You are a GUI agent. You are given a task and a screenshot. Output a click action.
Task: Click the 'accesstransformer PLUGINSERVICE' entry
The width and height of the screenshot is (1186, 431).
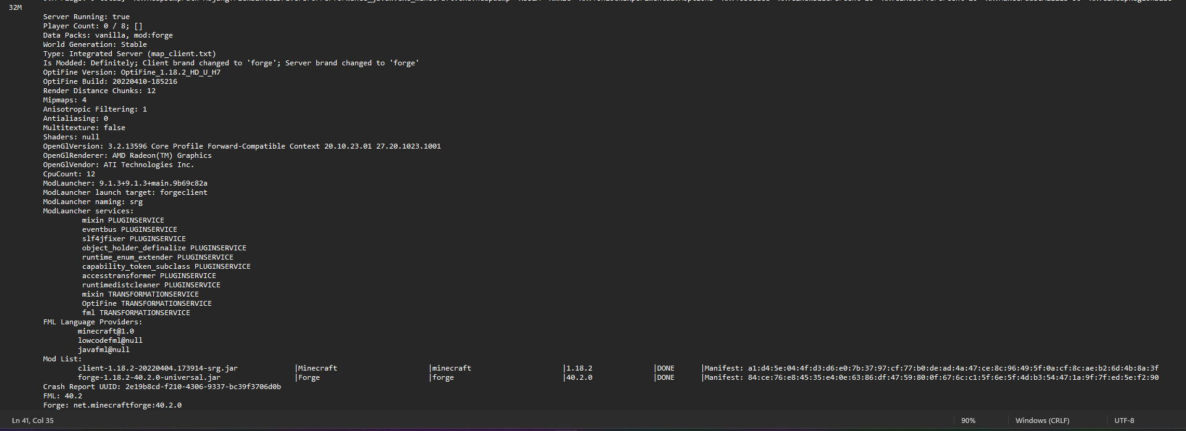click(149, 276)
